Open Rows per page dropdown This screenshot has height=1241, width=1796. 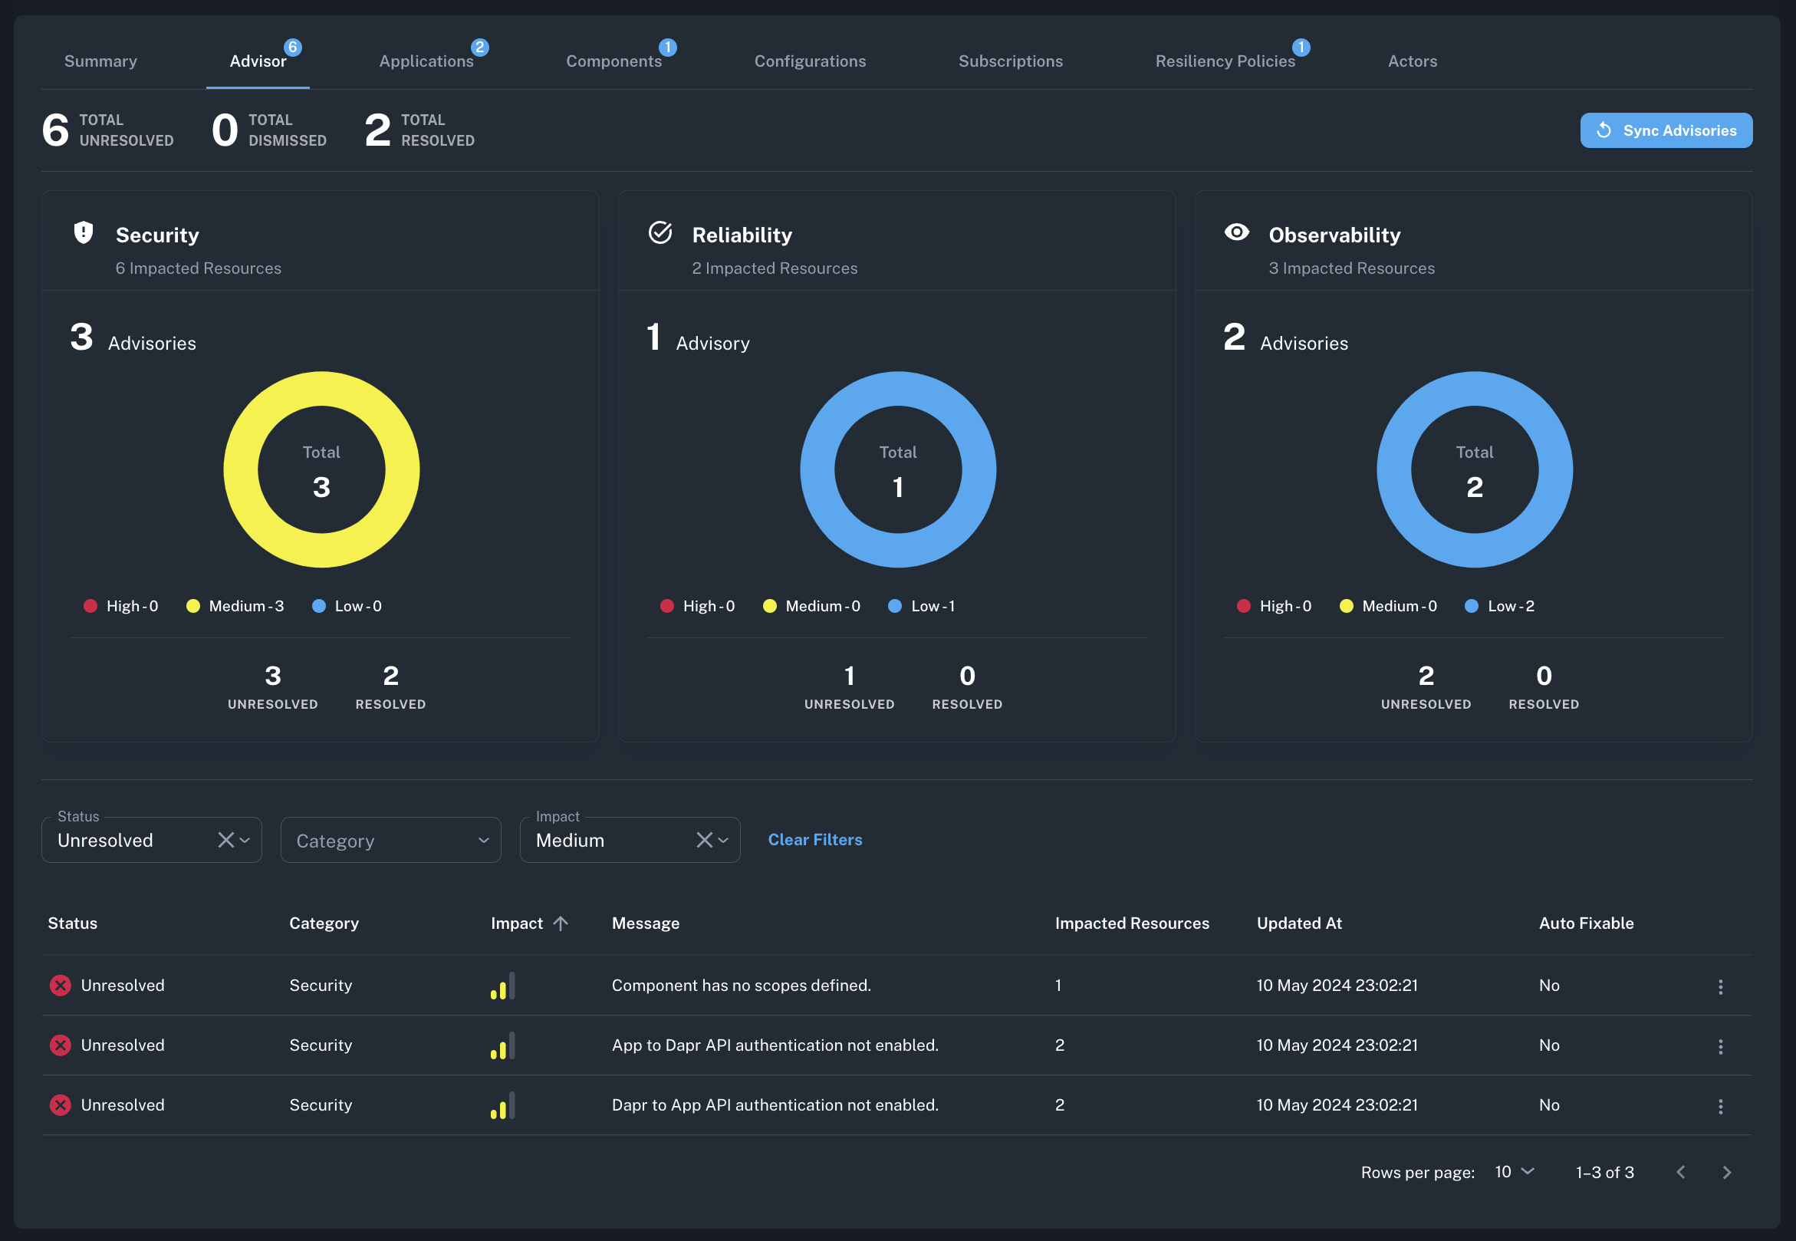(x=1514, y=1171)
